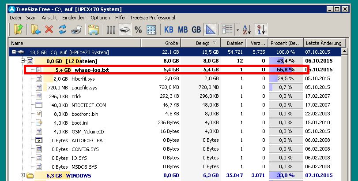Open the Optionen menu
358x181 pixels.
tap(100, 18)
